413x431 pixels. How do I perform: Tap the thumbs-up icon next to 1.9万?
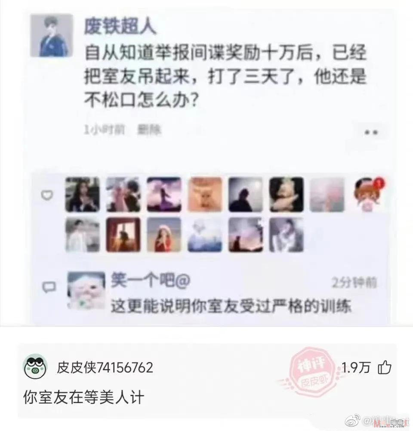385,368
